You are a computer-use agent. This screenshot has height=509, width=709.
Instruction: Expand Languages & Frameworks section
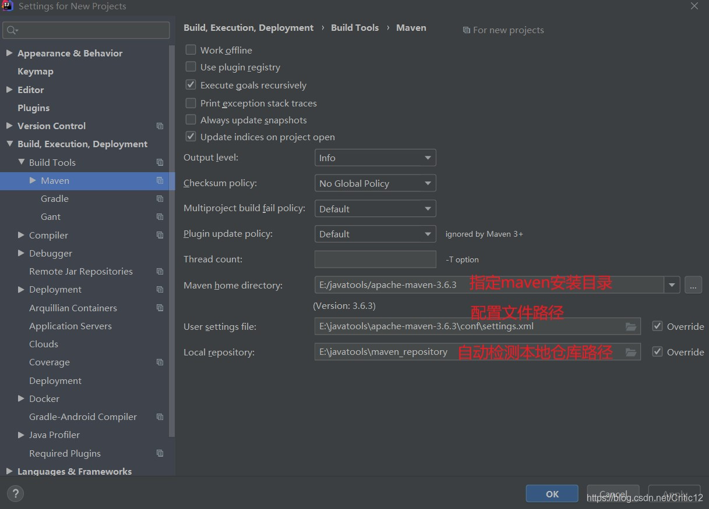point(9,471)
